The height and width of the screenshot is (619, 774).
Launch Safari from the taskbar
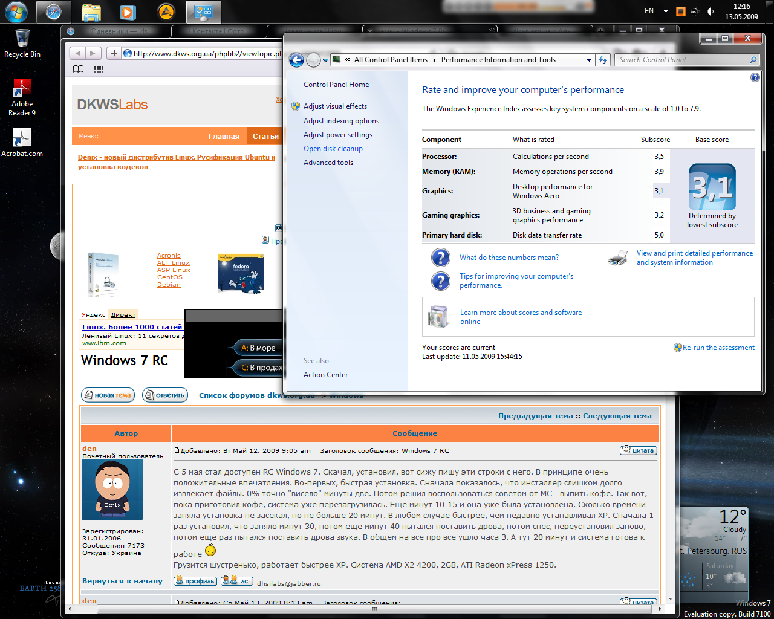[54, 11]
